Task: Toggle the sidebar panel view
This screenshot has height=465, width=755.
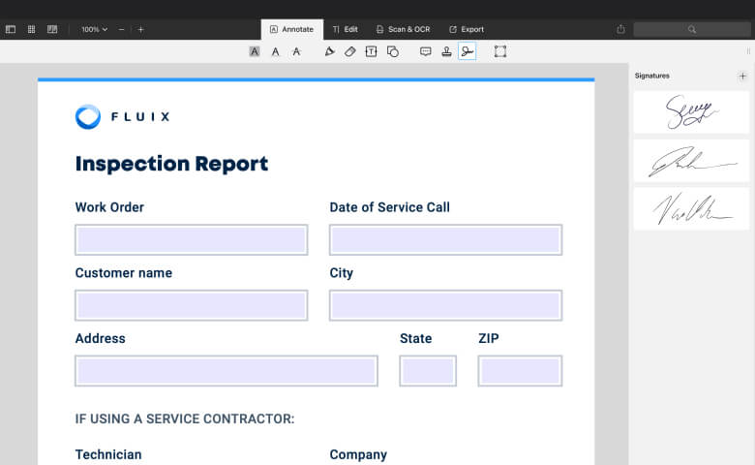Action: 11,29
